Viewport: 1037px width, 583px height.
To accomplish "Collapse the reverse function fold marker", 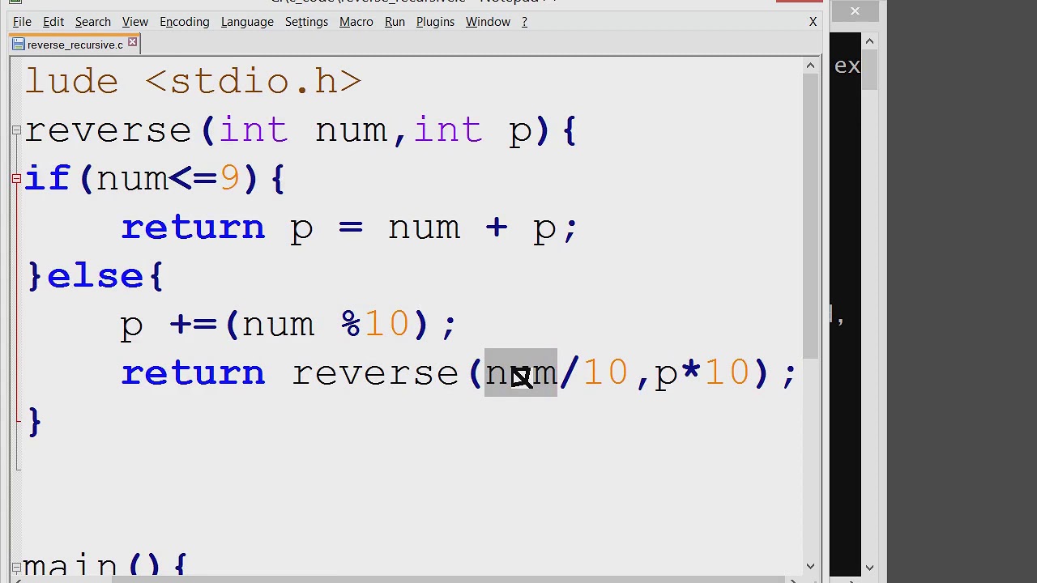I will (16, 130).
